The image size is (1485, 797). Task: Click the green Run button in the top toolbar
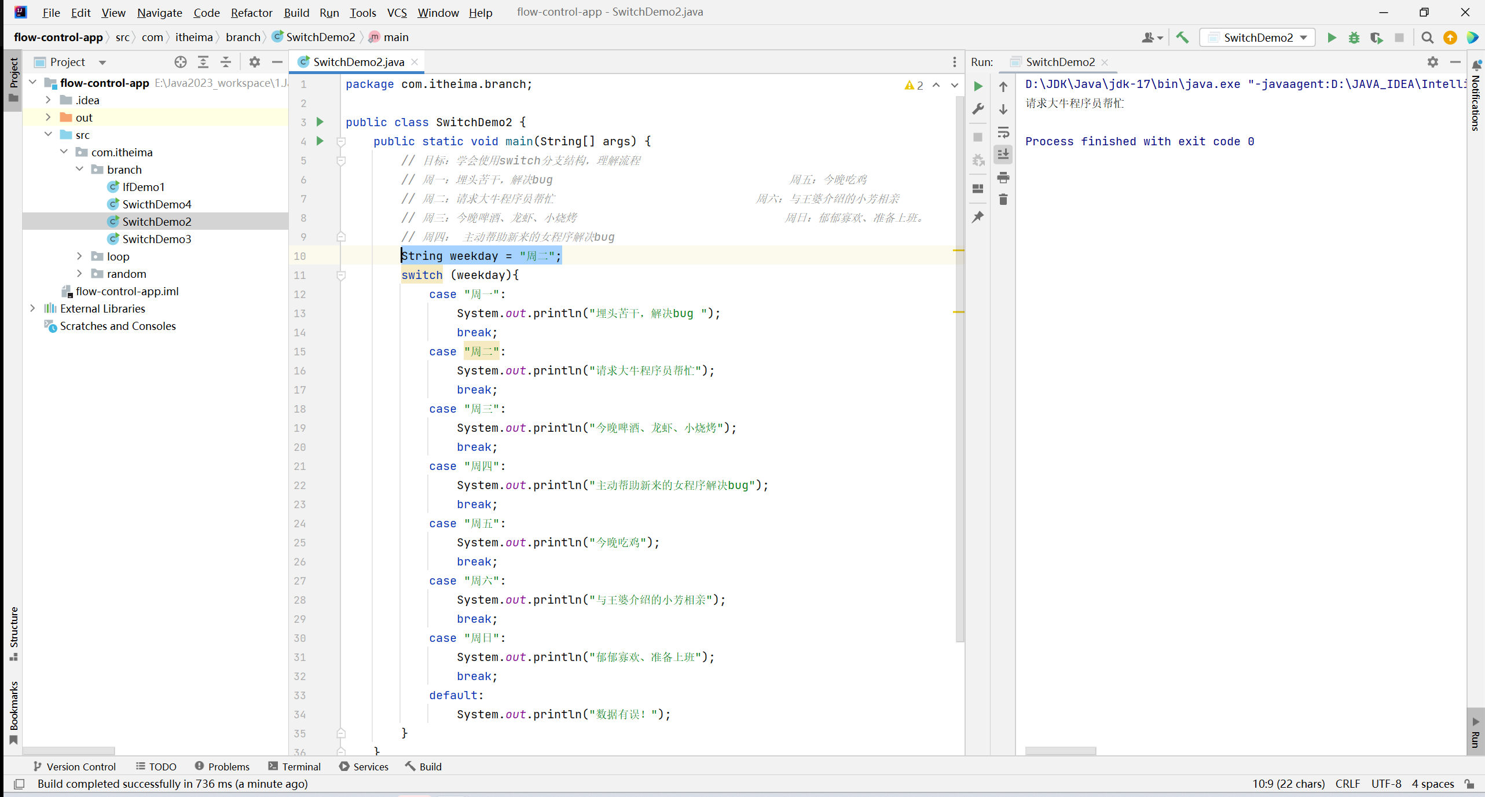[x=1331, y=38]
